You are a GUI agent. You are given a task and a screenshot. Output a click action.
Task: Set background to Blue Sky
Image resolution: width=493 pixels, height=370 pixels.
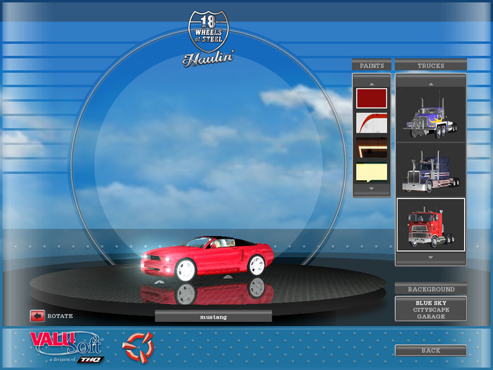[x=431, y=303]
